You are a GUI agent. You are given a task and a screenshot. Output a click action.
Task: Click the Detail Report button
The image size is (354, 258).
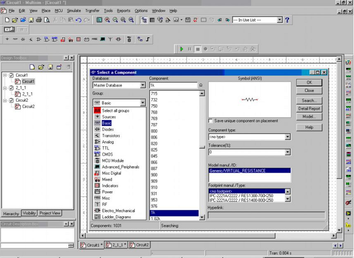(309, 109)
